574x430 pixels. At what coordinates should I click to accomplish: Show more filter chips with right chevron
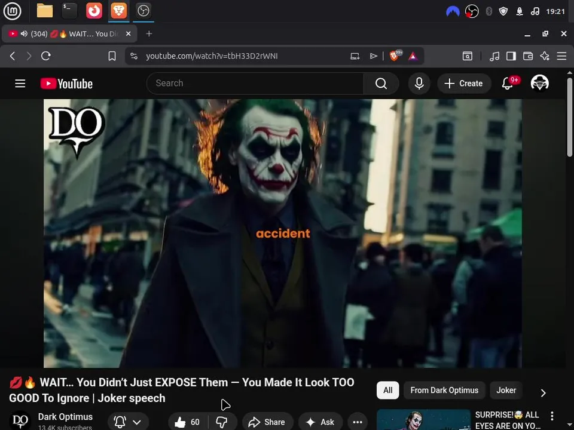[x=544, y=392]
